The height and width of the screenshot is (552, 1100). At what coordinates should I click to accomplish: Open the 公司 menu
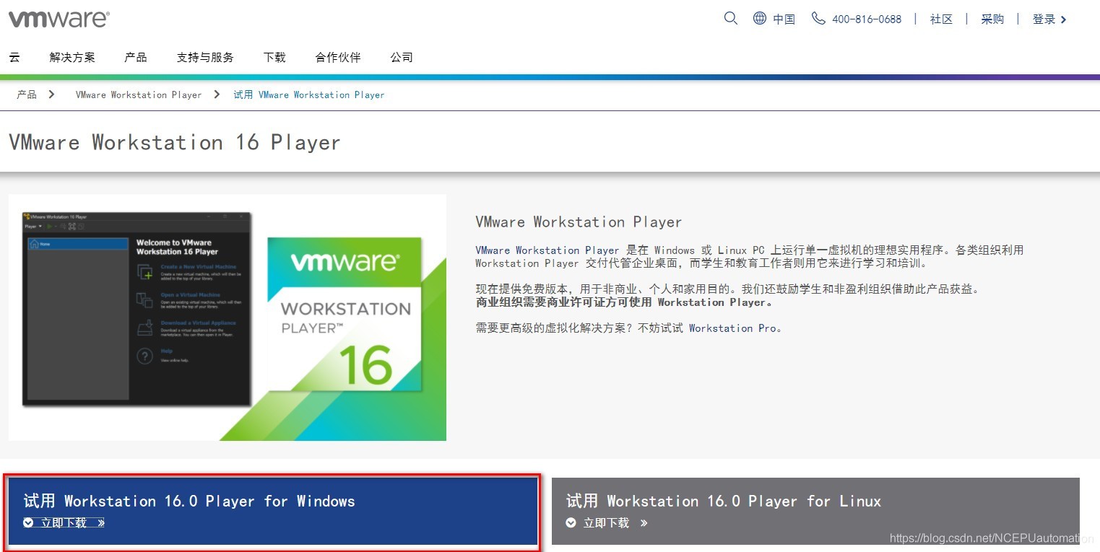(x=402, y=57)
